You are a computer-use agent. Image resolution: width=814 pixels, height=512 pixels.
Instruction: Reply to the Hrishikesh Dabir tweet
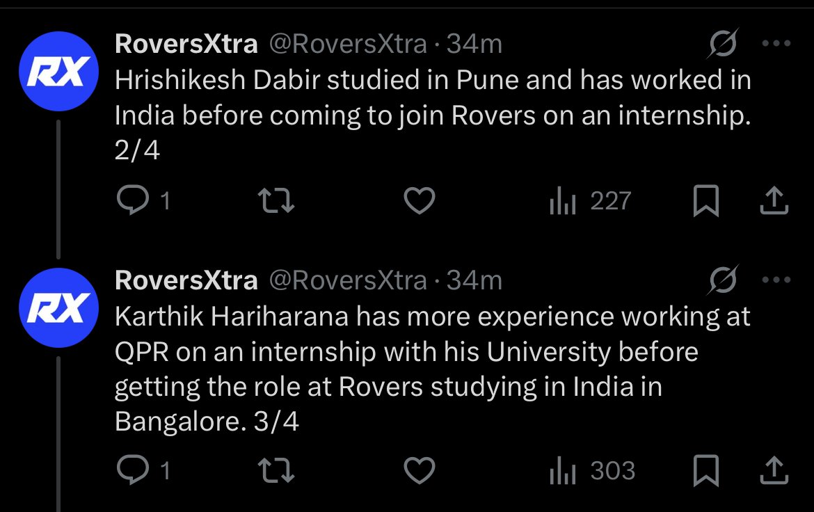[x=130, y=202]
